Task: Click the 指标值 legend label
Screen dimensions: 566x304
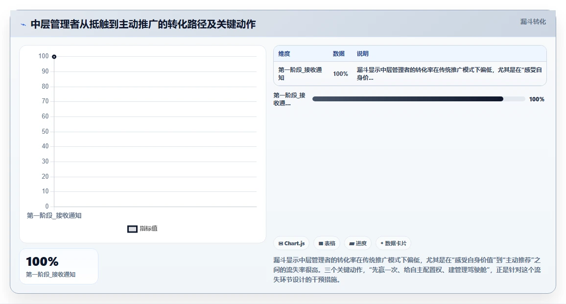Action: tap(149, 229)
